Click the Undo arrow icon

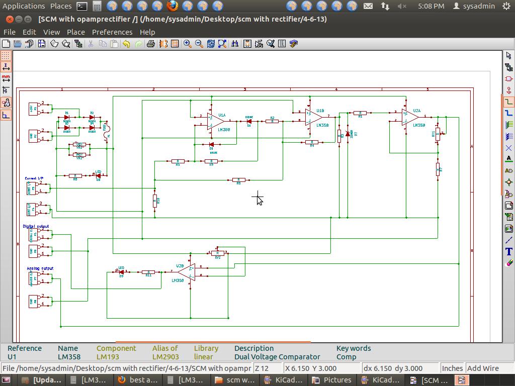[126, 44]
